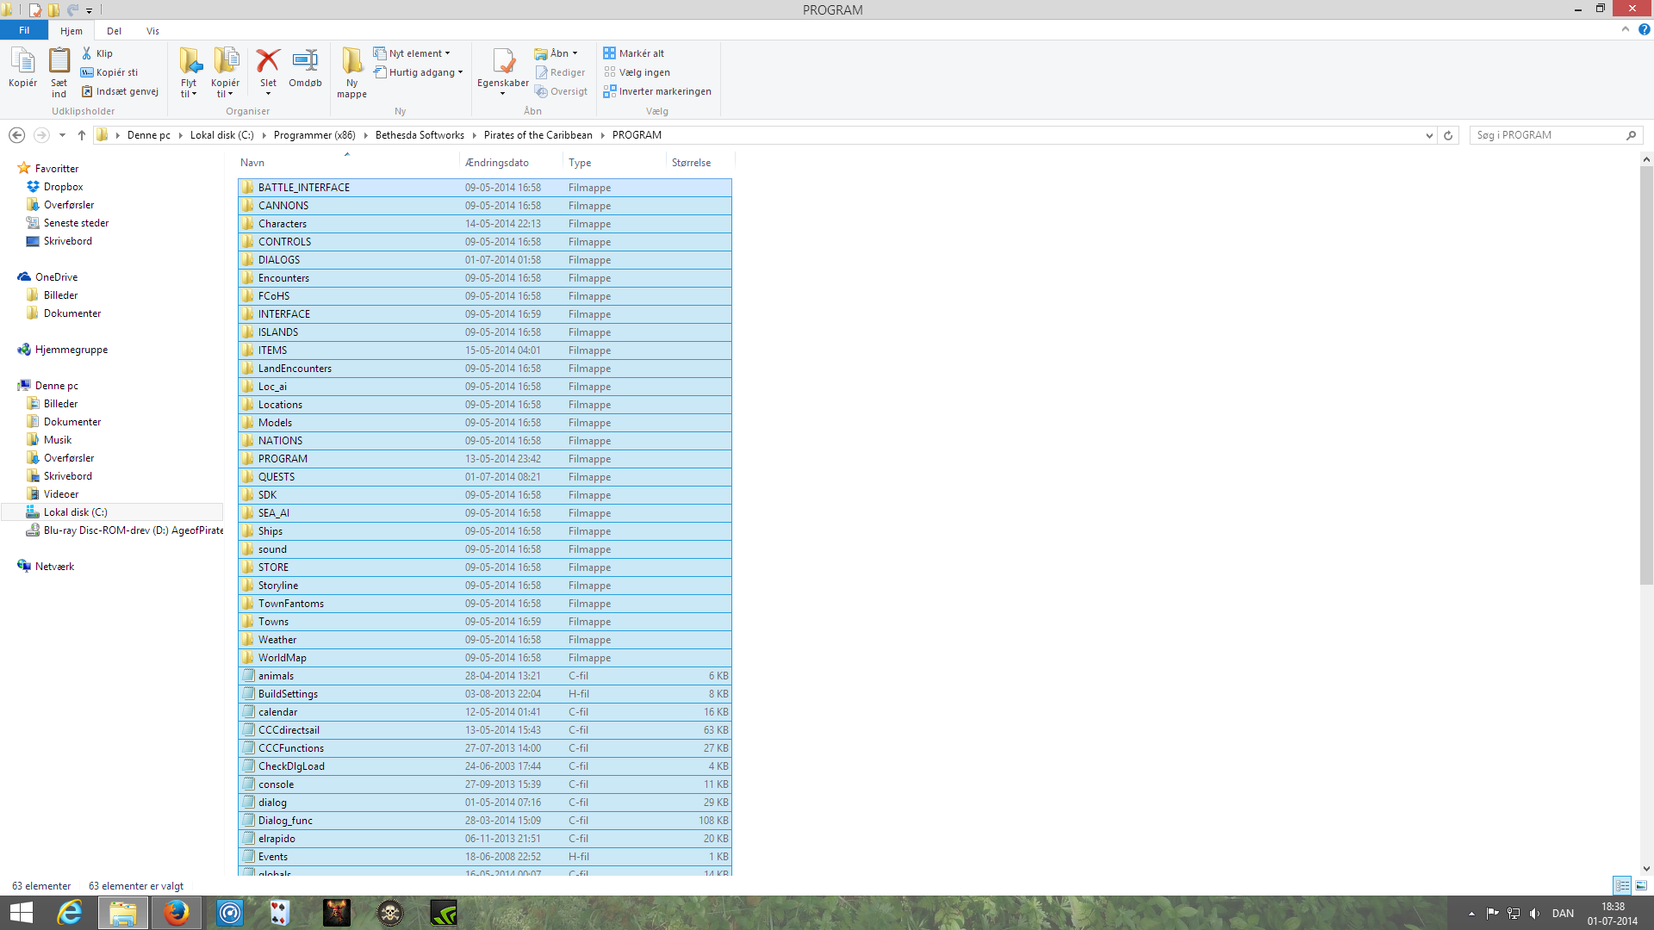This screenshot has width=1654, height=930.
Task: Select the Blu-ray Disc-ROM-drev (D:) item
Action: coord(125,530)
